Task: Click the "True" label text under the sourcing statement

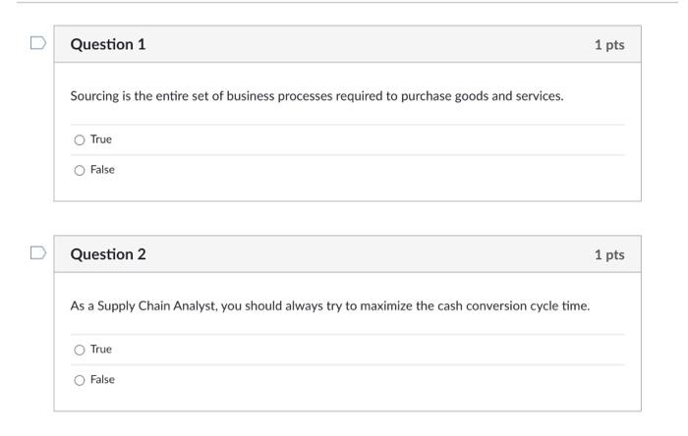Action: point(101,139)
